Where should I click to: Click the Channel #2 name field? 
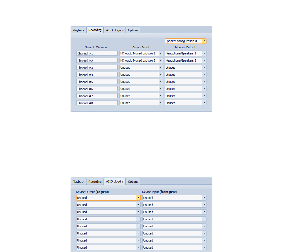click(97, 60)
